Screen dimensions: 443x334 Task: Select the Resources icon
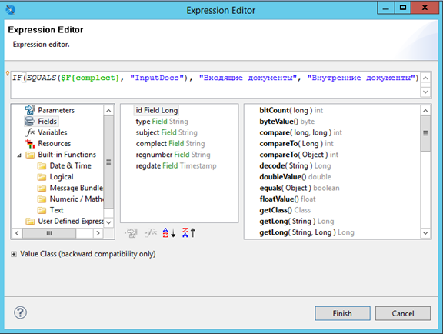(x=30, y=144)
